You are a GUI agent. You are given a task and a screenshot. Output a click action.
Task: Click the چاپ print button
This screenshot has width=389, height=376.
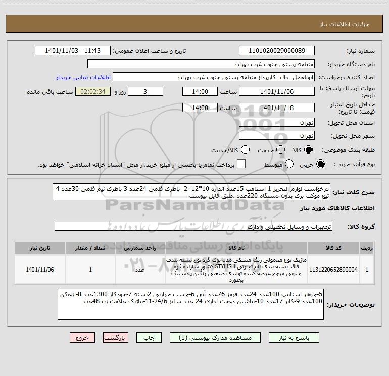click(149, 338)
